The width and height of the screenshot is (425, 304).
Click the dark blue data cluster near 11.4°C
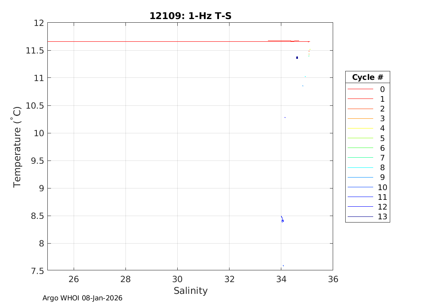[x=297, y=58]
